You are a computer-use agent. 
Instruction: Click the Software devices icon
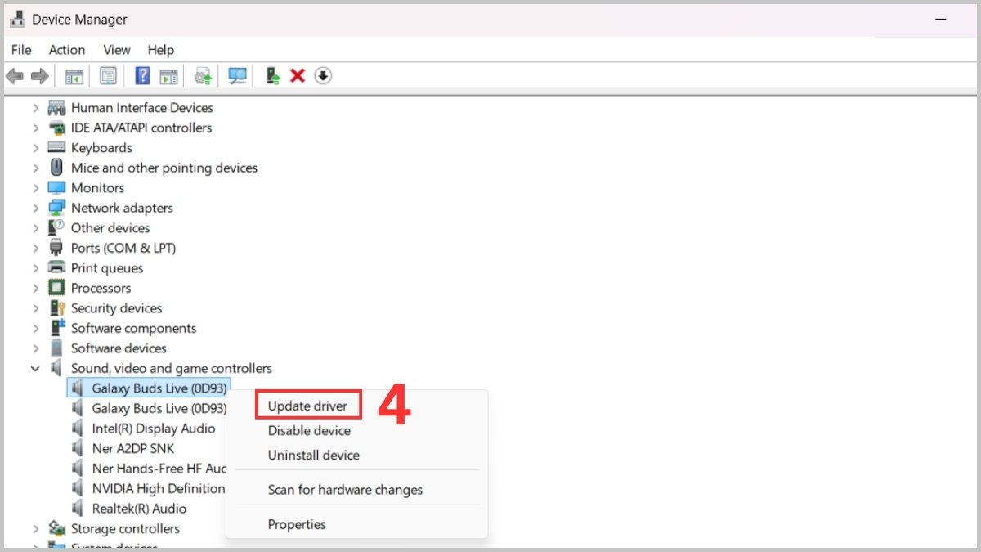[56, 348]
